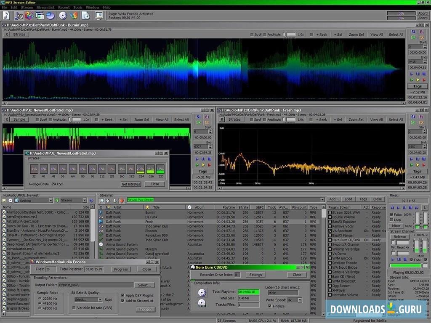Click the Get Bitrates button
The width and height of the screenshot is (431, 323).
pyautogui.click(x=131, y=184)
